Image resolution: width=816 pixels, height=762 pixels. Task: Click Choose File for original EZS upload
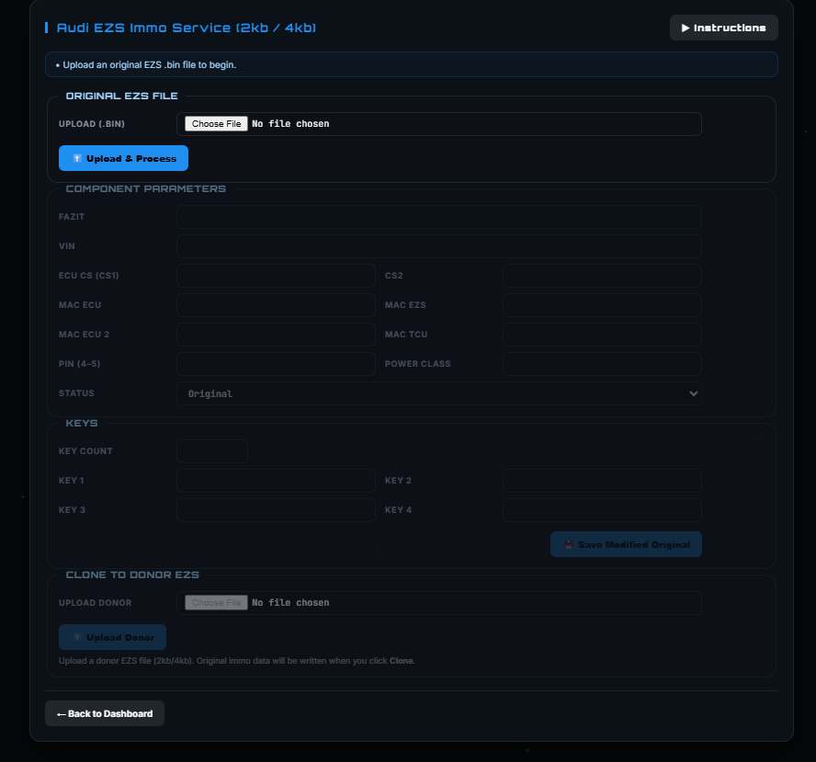coord(216,124)
